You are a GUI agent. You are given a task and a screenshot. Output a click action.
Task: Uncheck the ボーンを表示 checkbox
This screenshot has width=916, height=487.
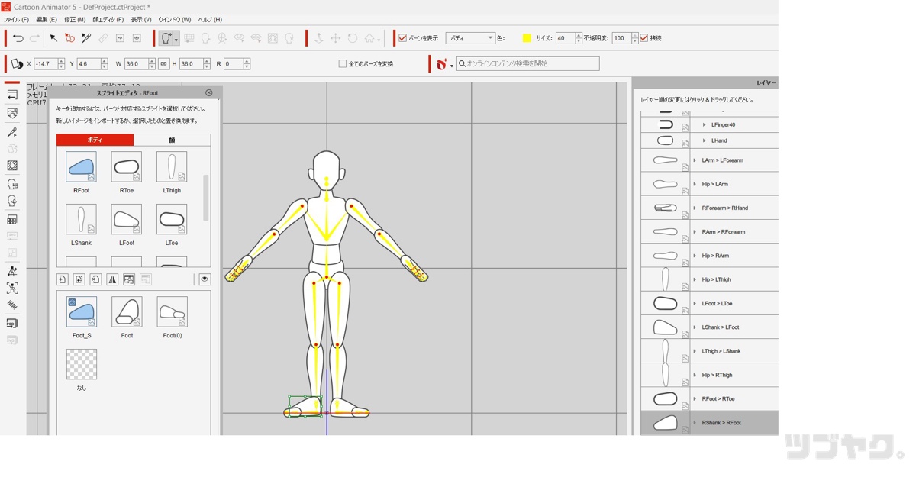point(403,38)
